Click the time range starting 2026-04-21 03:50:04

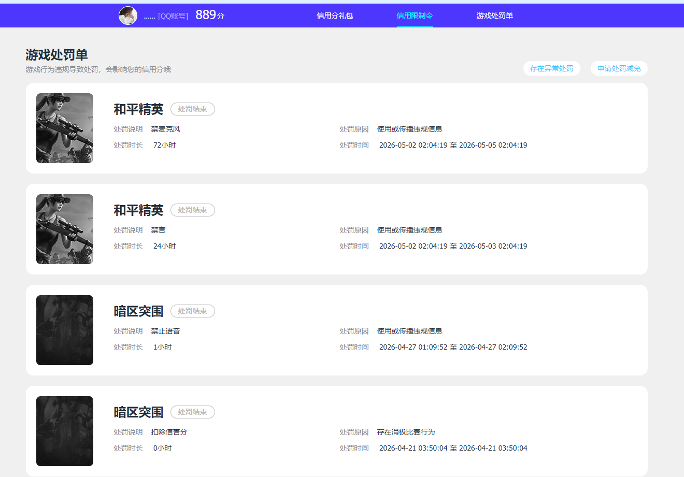[x=453, y=448]
